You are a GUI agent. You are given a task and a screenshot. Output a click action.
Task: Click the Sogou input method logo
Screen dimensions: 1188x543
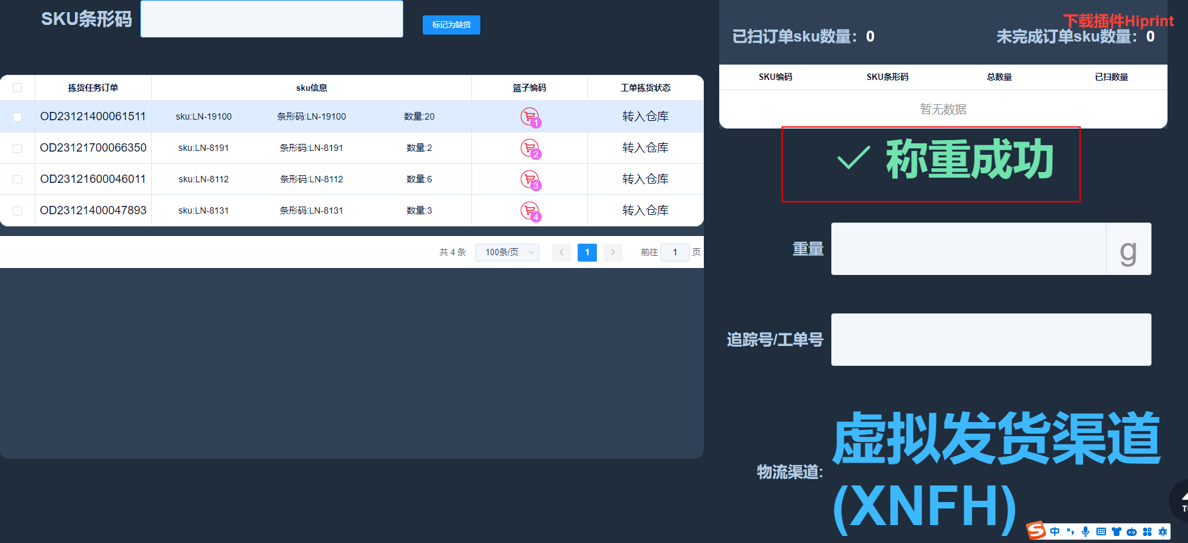click(x=1036, y=531)
